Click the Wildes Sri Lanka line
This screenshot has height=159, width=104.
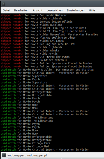click(32, 41)
